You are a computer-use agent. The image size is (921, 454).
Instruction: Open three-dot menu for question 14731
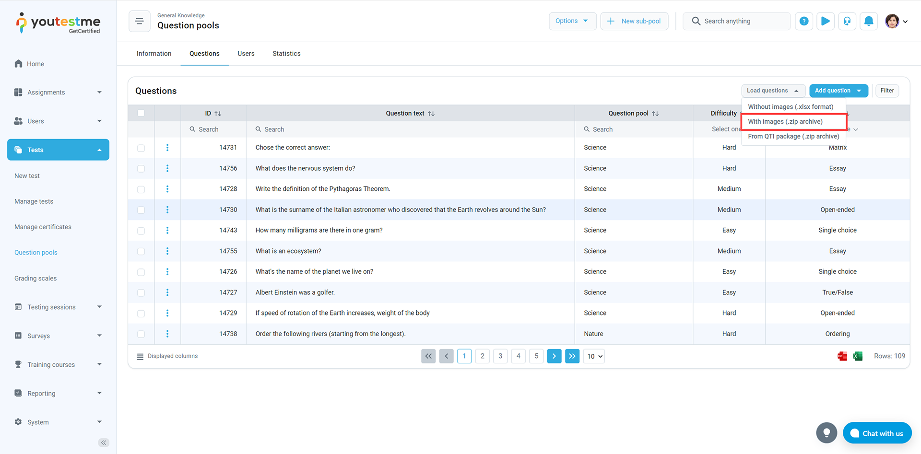[x=167, y=148]
